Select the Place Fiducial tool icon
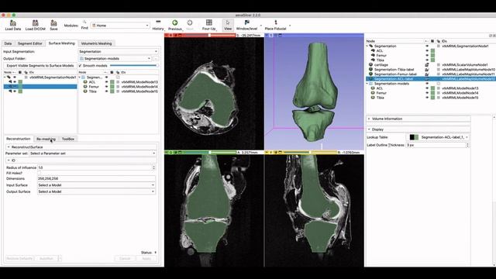Image resolution: width=496 pixels, height=279 pixels. click(x=276, y=22)
